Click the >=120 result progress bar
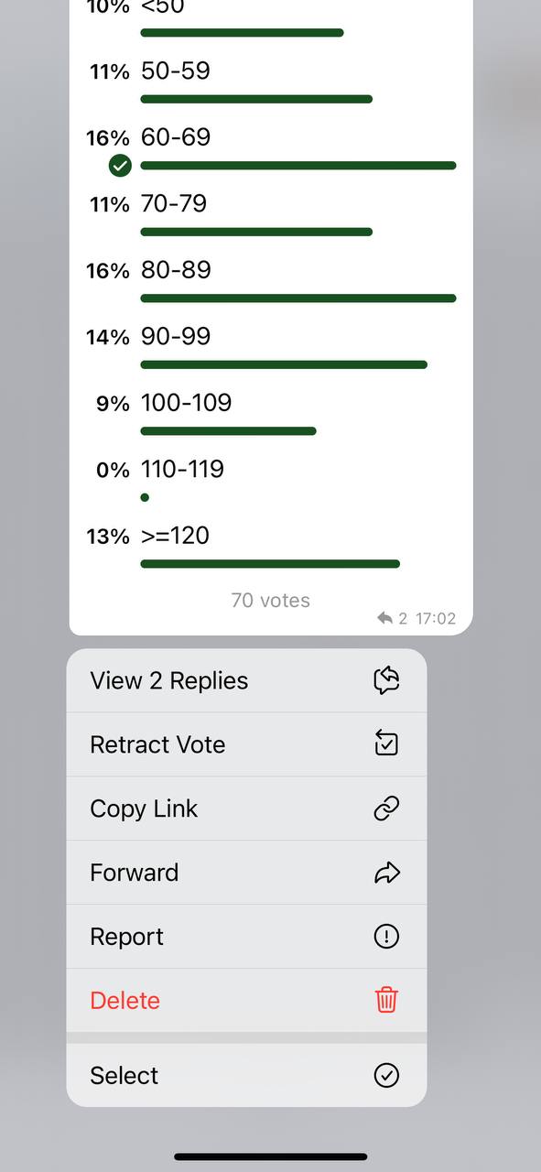 270,564
